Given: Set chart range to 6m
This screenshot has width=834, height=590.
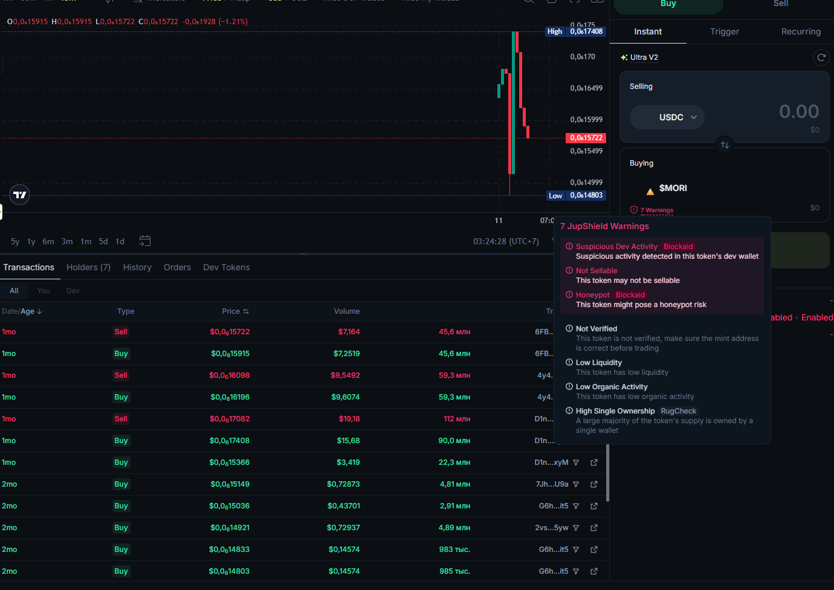Looking at the screenshot, I should 48,241.
